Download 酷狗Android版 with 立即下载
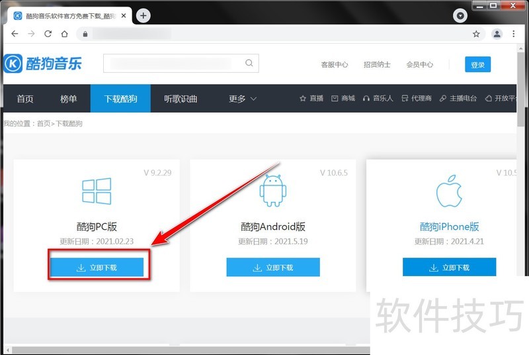The image size is (529, 355). coord(273,268)
